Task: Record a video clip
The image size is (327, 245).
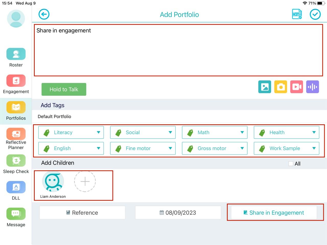Action: coord(296,87)
